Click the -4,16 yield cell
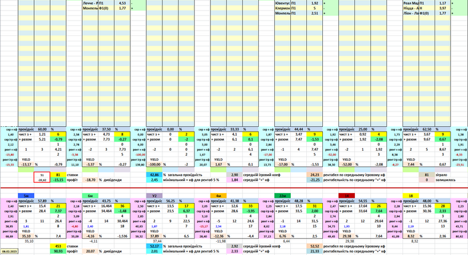The height and width of the screenshot is (255, 468). pos(90,236)
